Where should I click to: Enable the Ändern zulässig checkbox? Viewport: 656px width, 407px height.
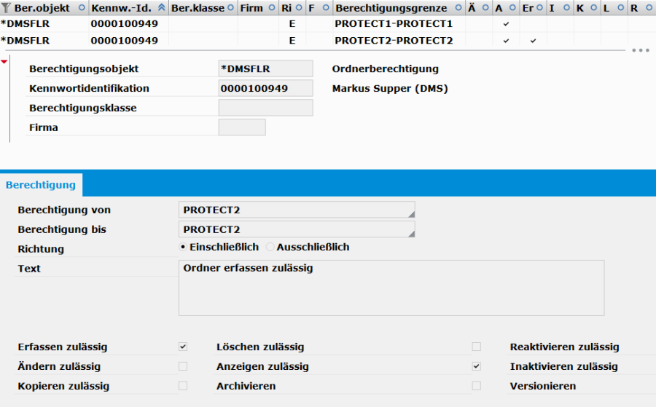[x=183, y=366]
